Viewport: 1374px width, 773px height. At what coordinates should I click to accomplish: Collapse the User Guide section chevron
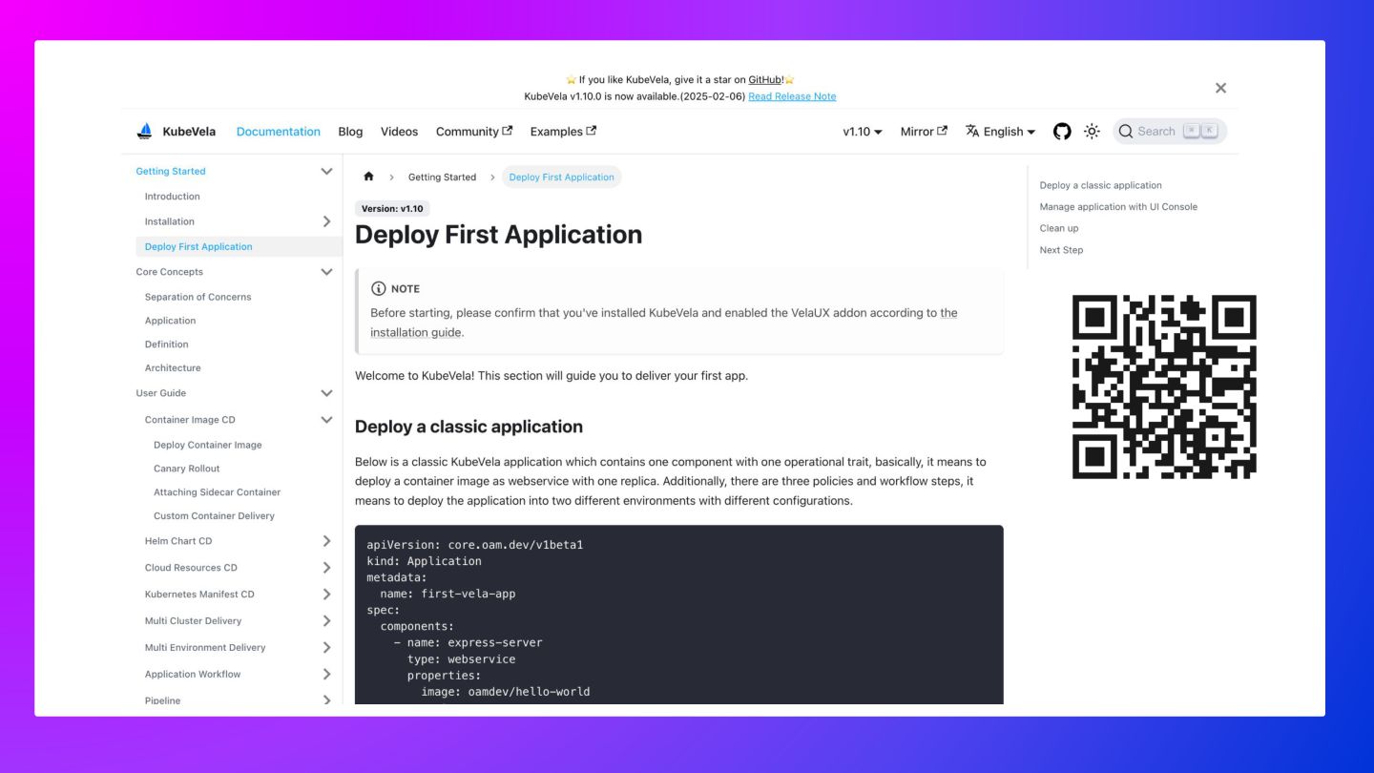pyautogui.click(x=326, y=393)
